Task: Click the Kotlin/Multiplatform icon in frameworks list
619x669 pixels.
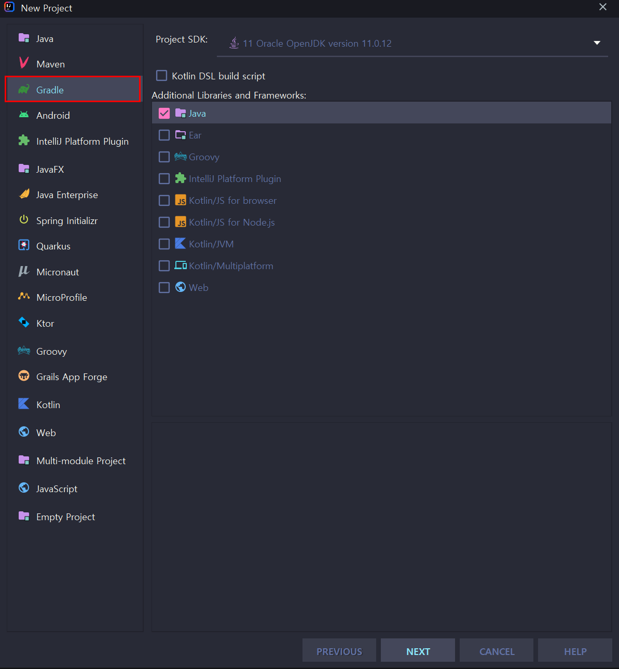Action: point(181,265)
